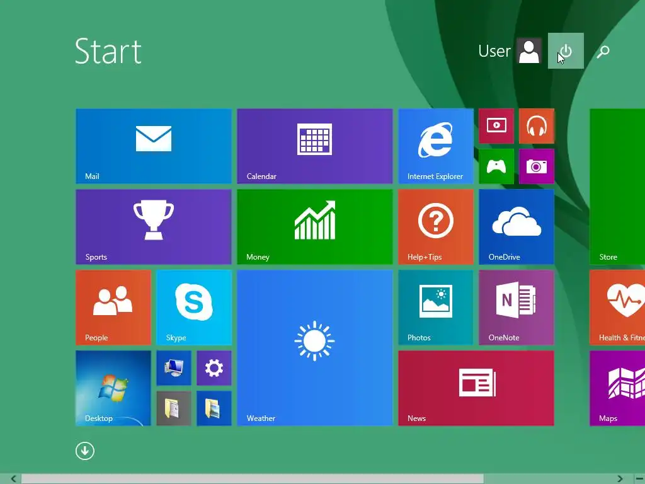Open the News tile

(x=476, y=388)
